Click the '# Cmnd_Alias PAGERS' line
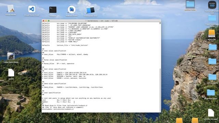219x123 pixels. coord(72,87)
